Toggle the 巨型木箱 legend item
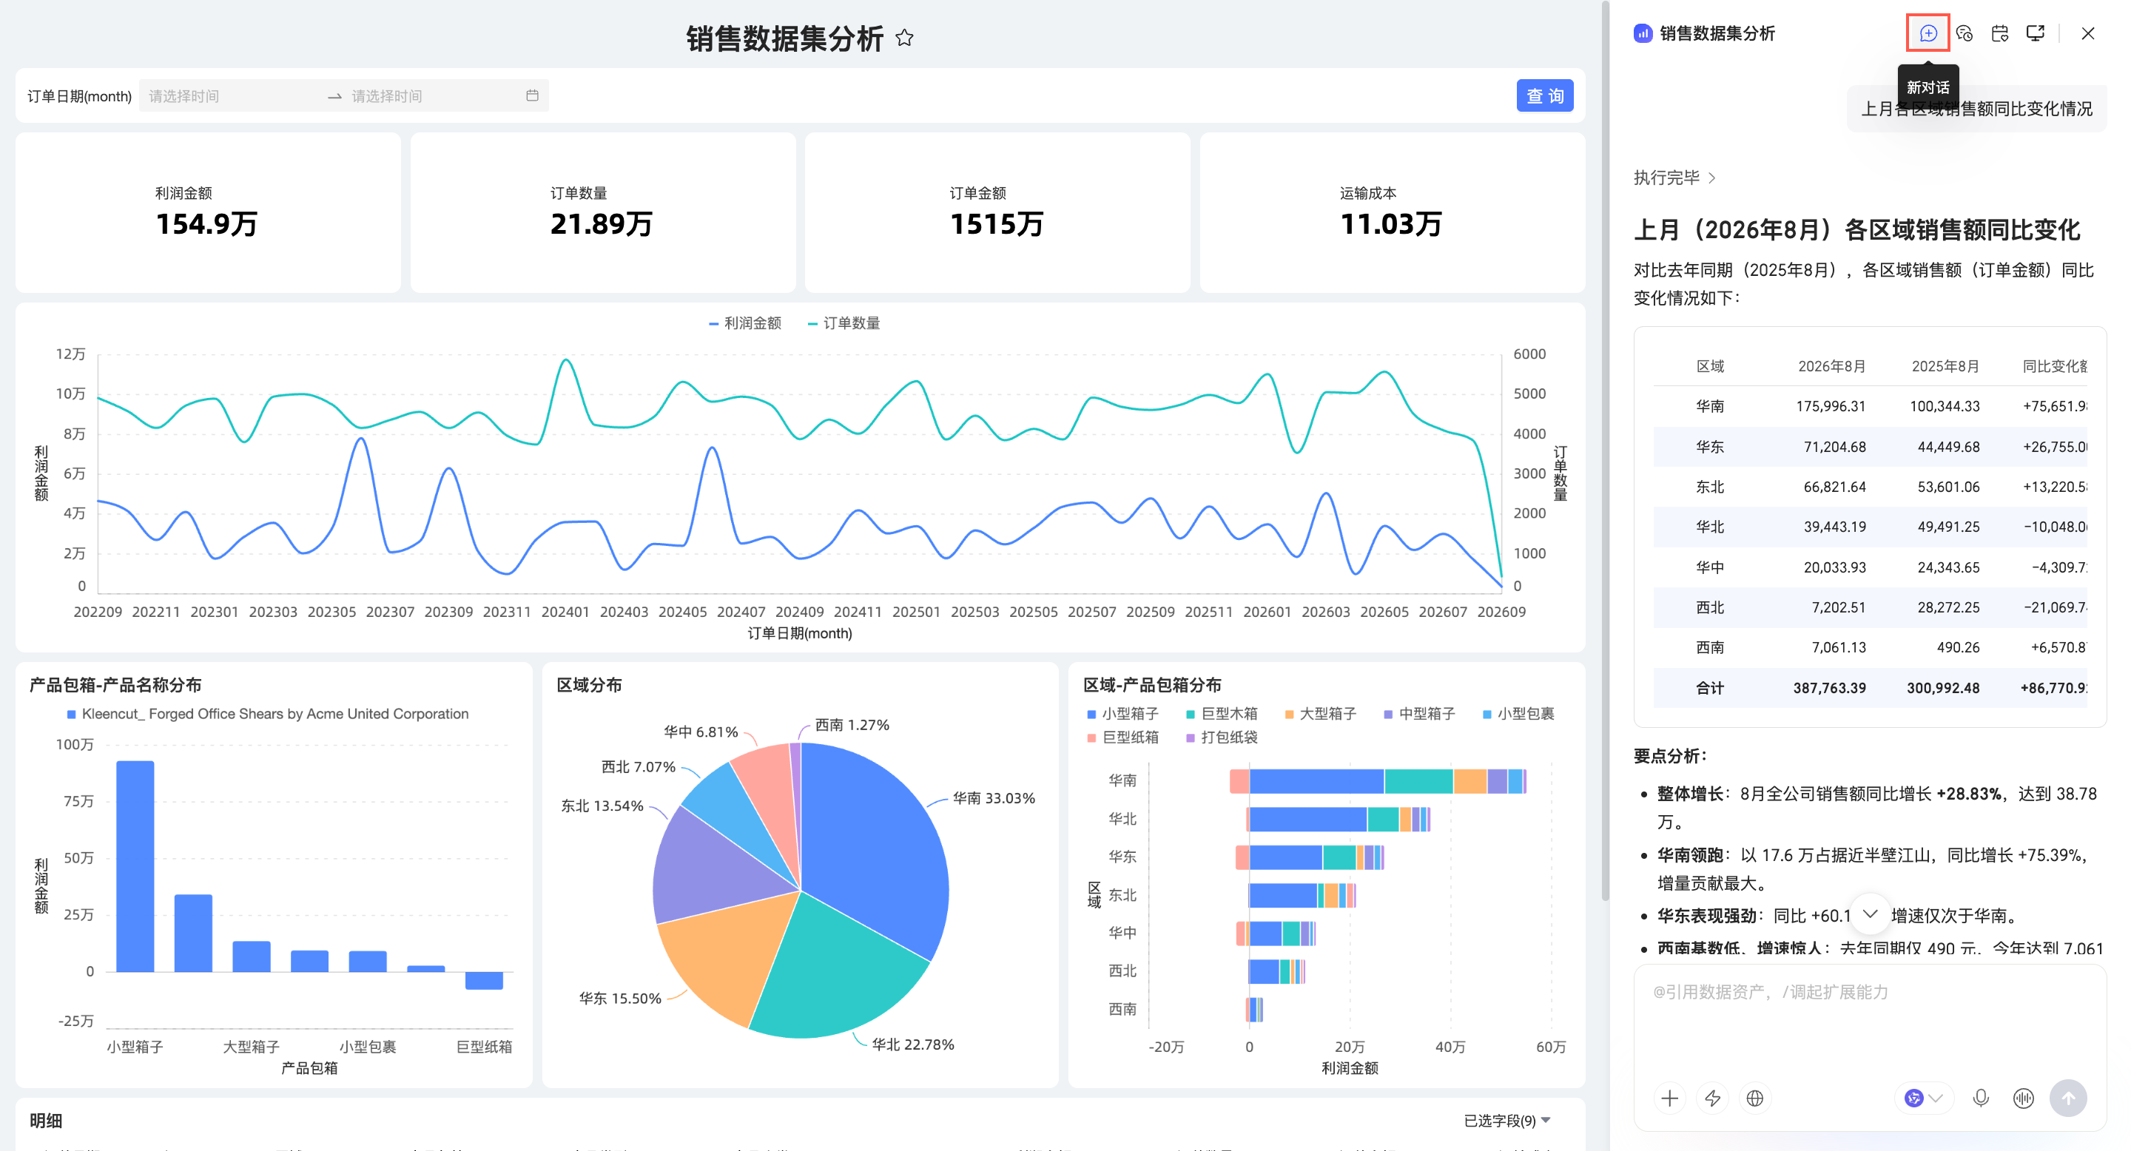Image resolution: width=2131 pixels, height=1151 pixels. 1221,714
